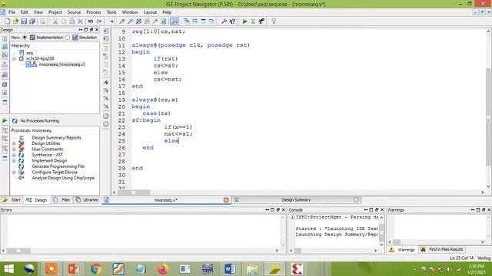Open Firefox from the taskbar
The image size is (492, 276).
tap(163, 269)
